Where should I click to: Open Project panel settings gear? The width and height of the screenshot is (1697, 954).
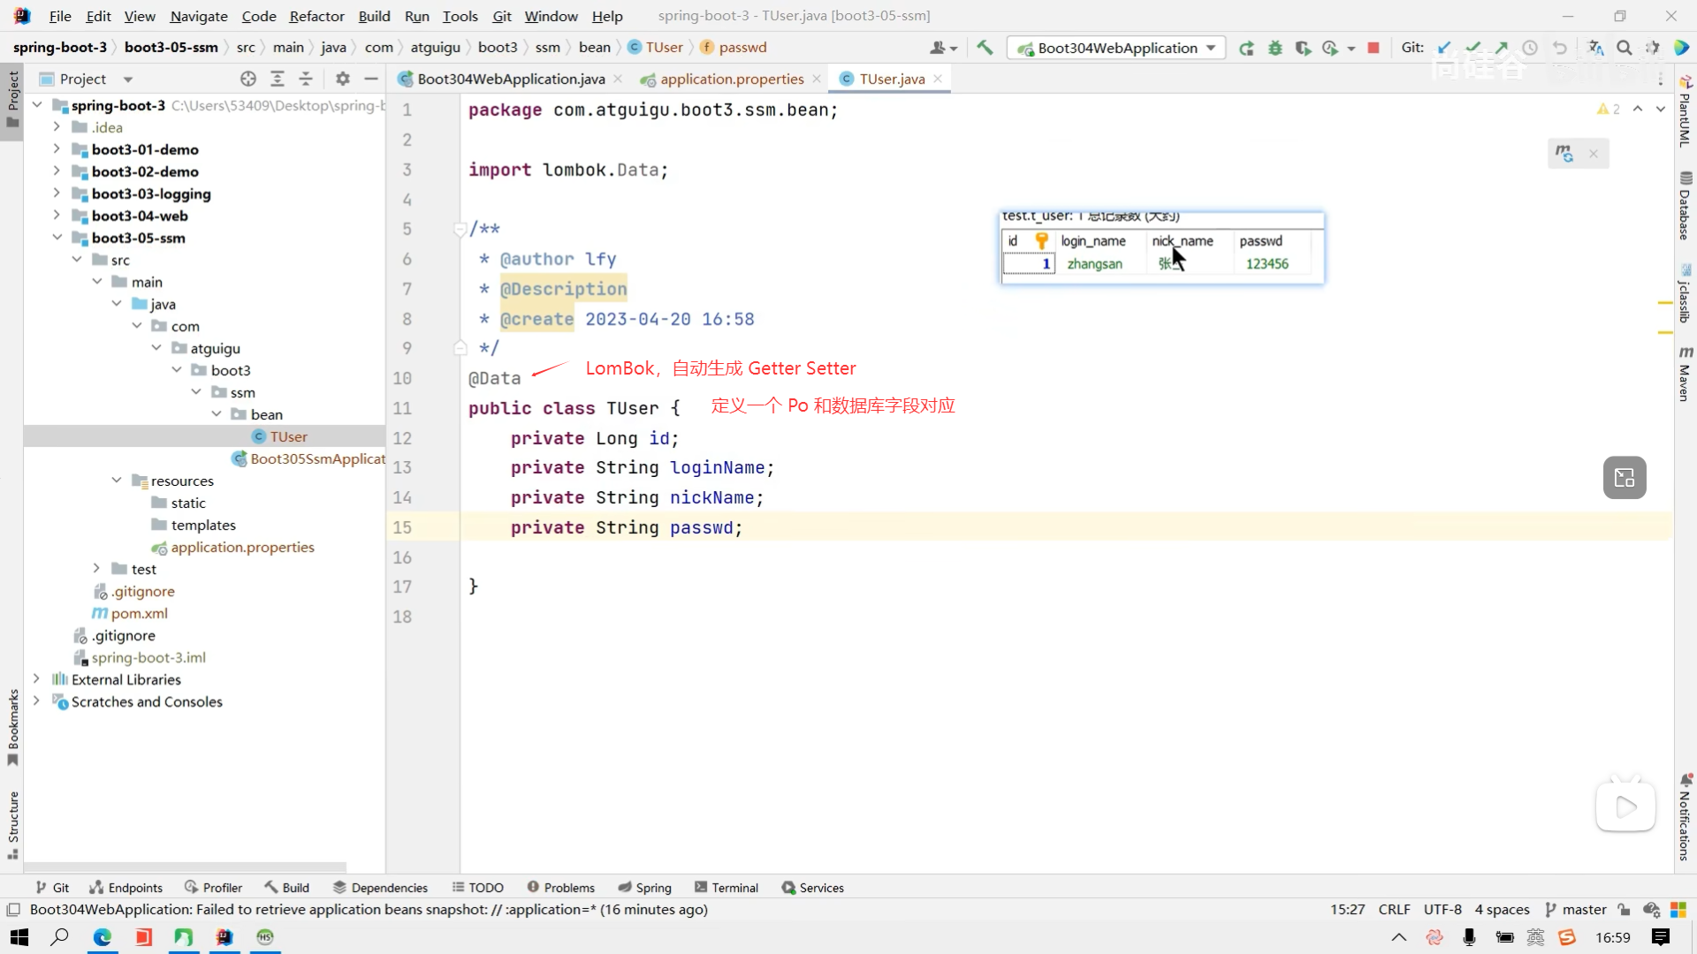(343, 79)
